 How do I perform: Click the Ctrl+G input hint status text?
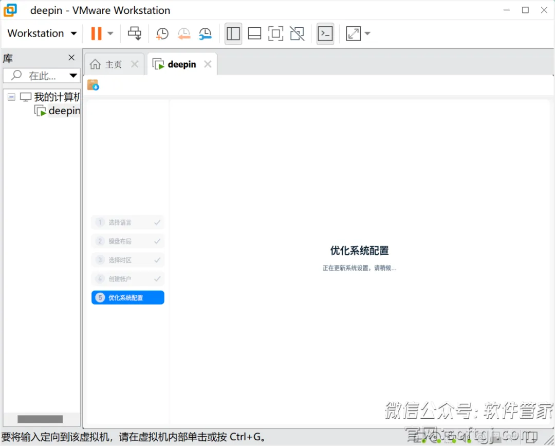134,437
